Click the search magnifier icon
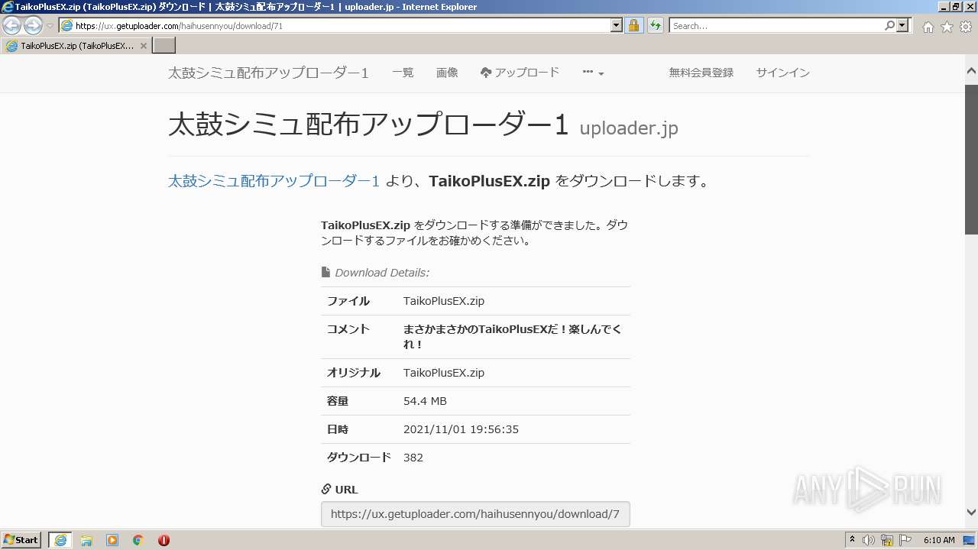 pos(889,26)
